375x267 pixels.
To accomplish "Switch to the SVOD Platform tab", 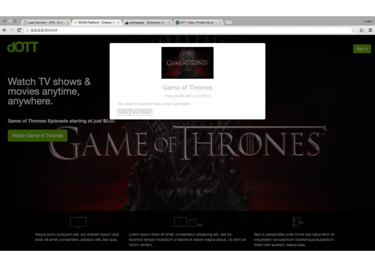I will click(97, 23).
